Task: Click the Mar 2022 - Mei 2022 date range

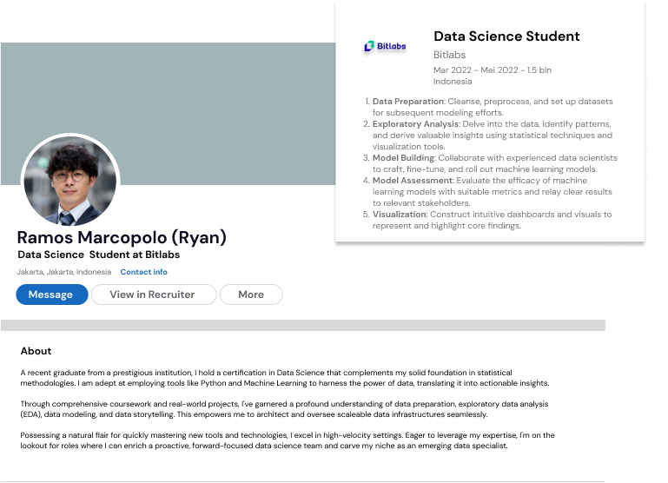Action: point(493,69)
